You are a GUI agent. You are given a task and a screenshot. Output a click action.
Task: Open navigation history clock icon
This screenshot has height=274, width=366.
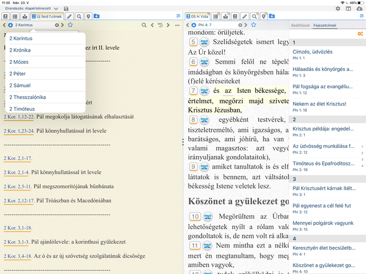(x=160, y=25)
